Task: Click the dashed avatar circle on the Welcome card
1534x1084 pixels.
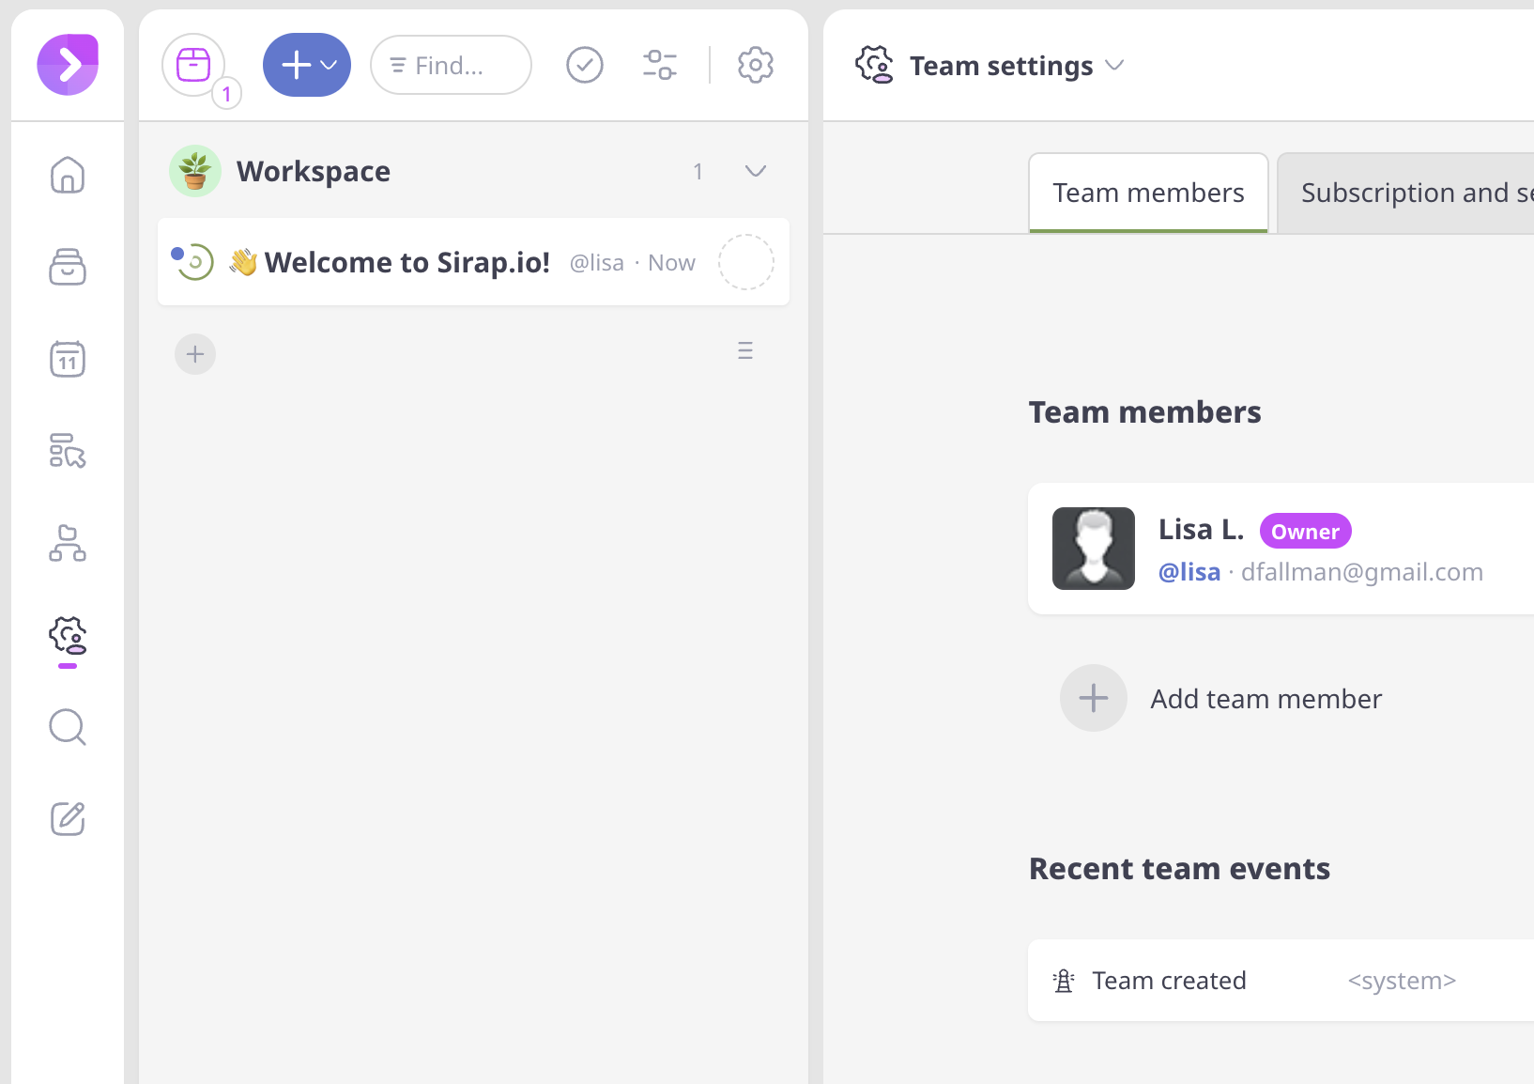Action: point(746,262)
